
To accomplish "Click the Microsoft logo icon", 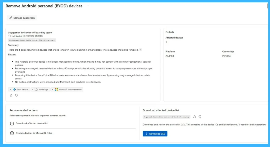I will pyautogui.click(x=56, y=89).
